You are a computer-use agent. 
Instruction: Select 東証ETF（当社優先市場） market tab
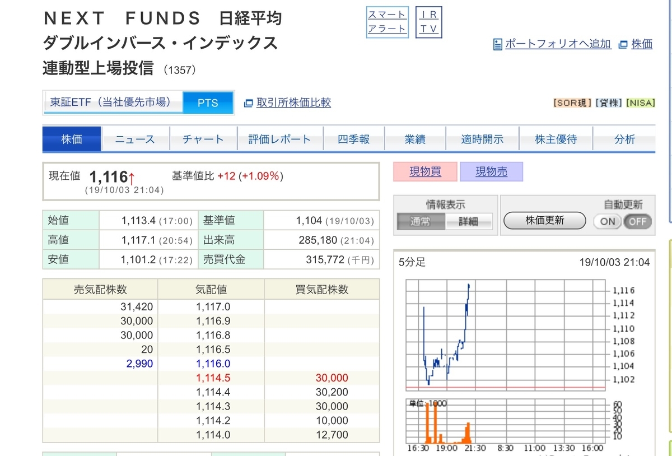pyautogui.click(x=113, y=103)
